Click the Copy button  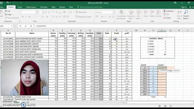point(8,15)
